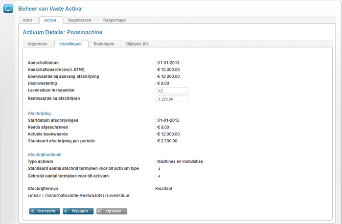Click the Afschrijfmethode section heading

45,155
